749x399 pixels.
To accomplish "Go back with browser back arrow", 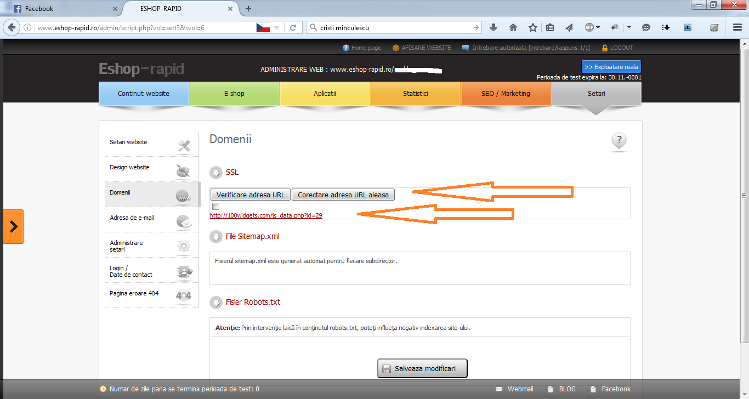I will 12,27.
